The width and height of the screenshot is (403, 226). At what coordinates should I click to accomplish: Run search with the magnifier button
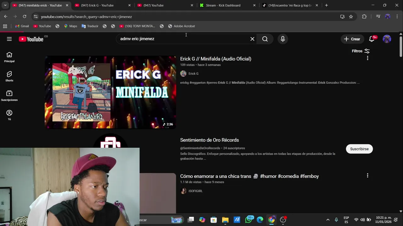click(x=265, y=39)
